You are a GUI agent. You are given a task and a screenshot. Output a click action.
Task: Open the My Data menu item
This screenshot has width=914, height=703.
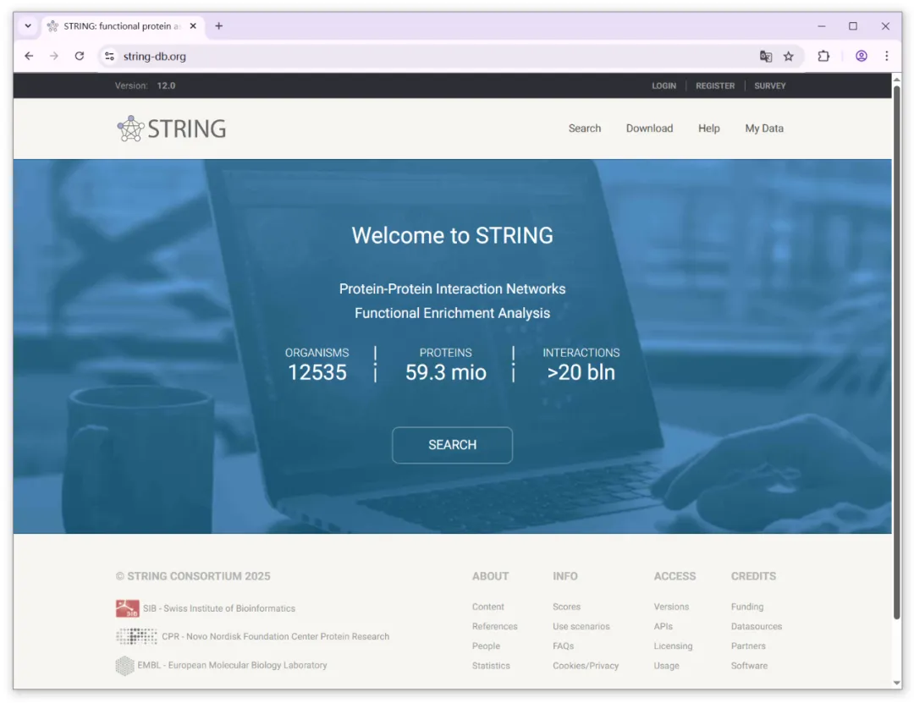(x=764, y=129)
